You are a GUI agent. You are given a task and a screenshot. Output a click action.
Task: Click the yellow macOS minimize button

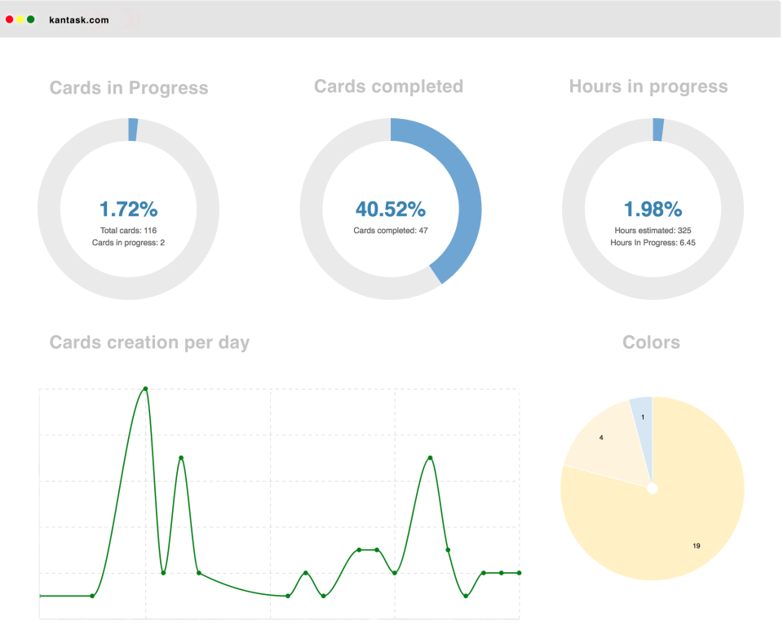tap(21, 18)
